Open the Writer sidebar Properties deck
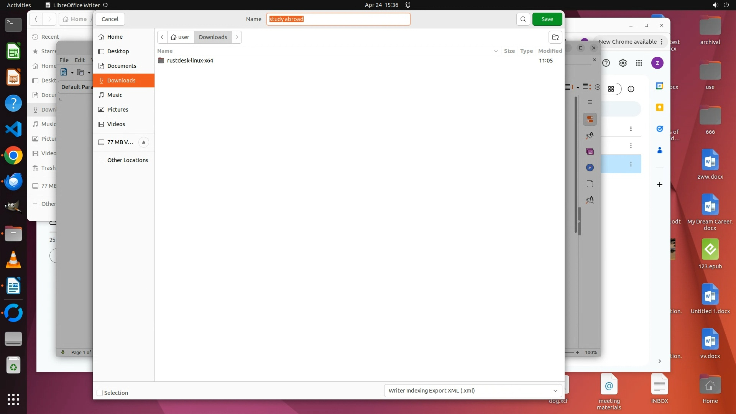The height and width of the screenshot is (414, 736). (590, 119)
